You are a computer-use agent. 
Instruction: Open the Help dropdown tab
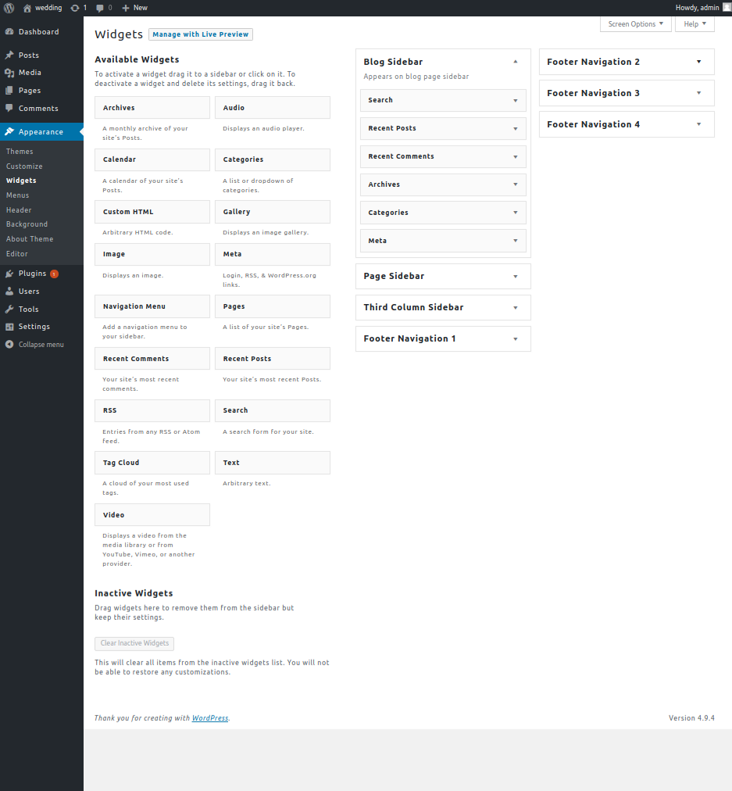[x=695, y=24]
